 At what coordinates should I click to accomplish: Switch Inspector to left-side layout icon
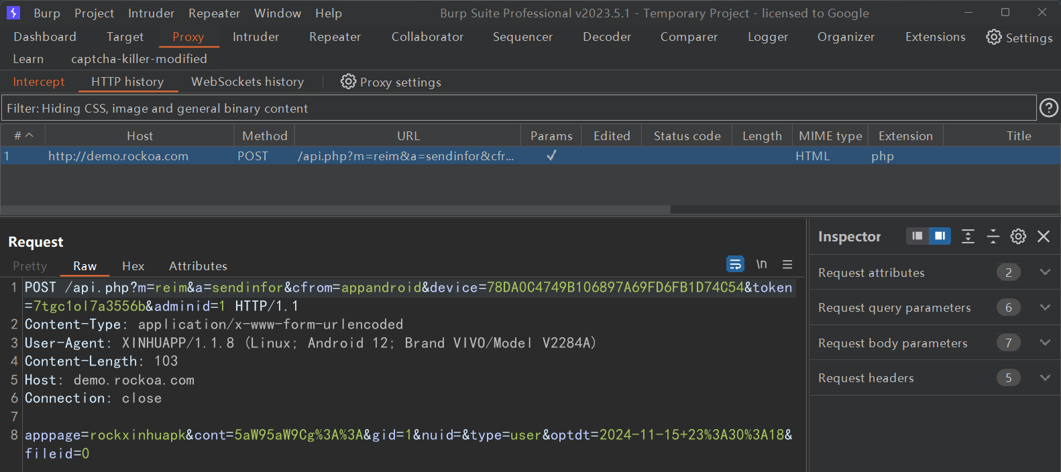(917, 236)
